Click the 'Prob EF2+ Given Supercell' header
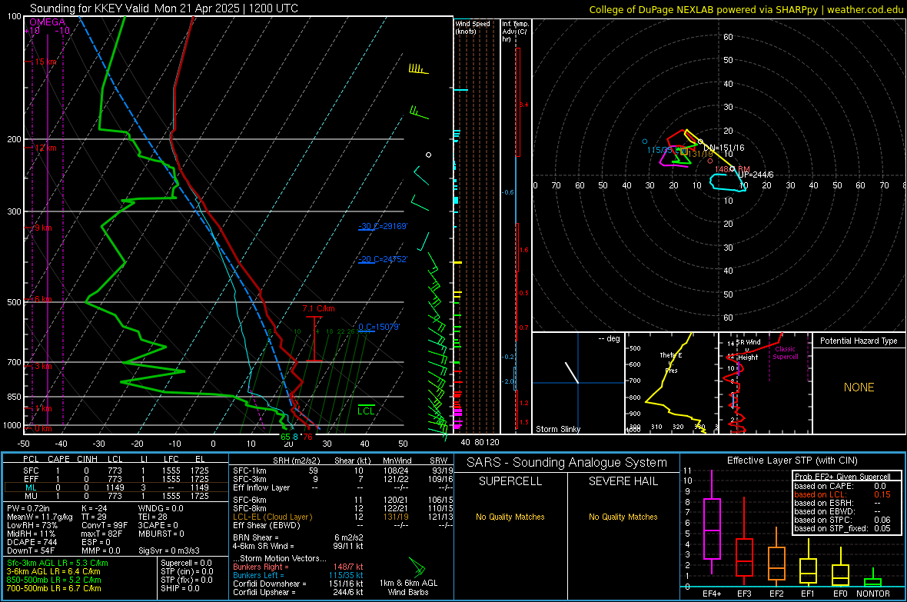The width and height of the screenshot is (907, 602). 842,477
